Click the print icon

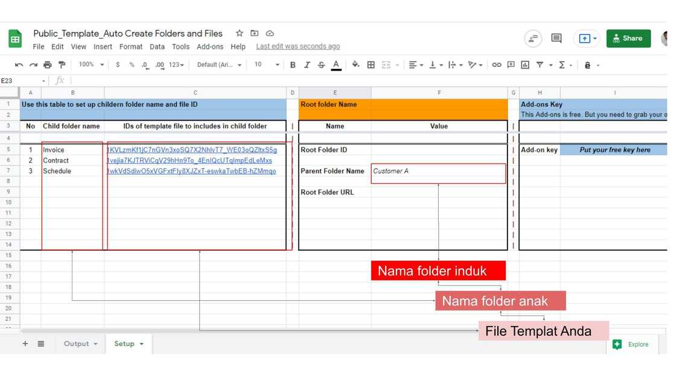pos(48,65)
